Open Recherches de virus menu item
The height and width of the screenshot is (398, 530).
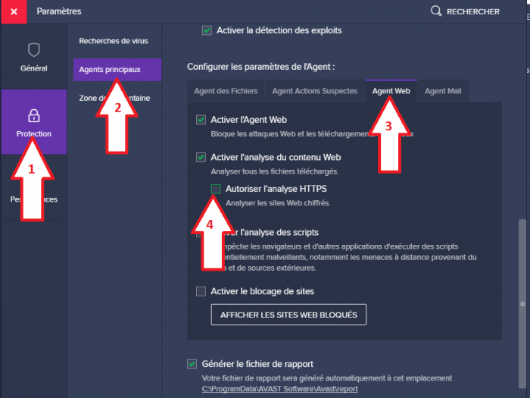114,41
